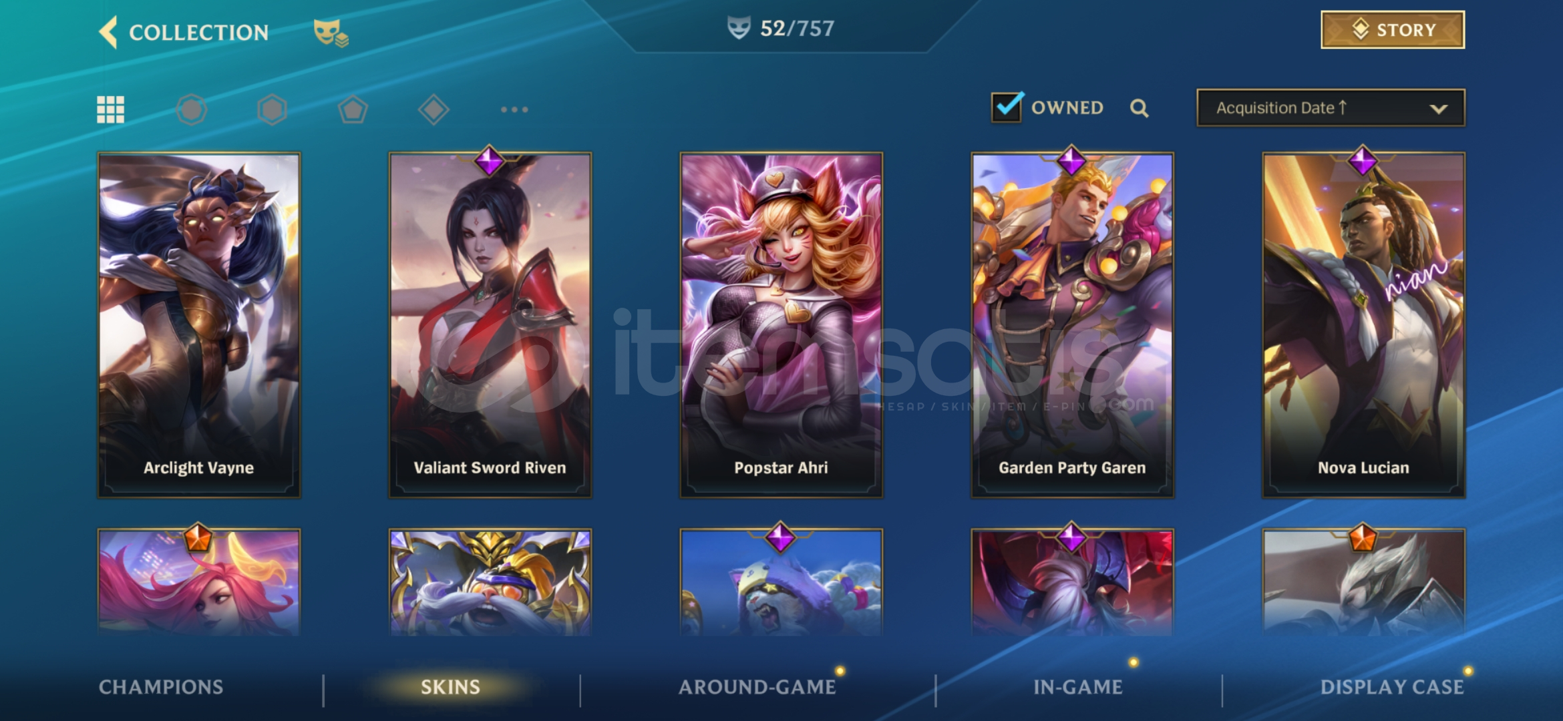
Task: Search skins with the magnifier icon
Action: (1140, 108)
